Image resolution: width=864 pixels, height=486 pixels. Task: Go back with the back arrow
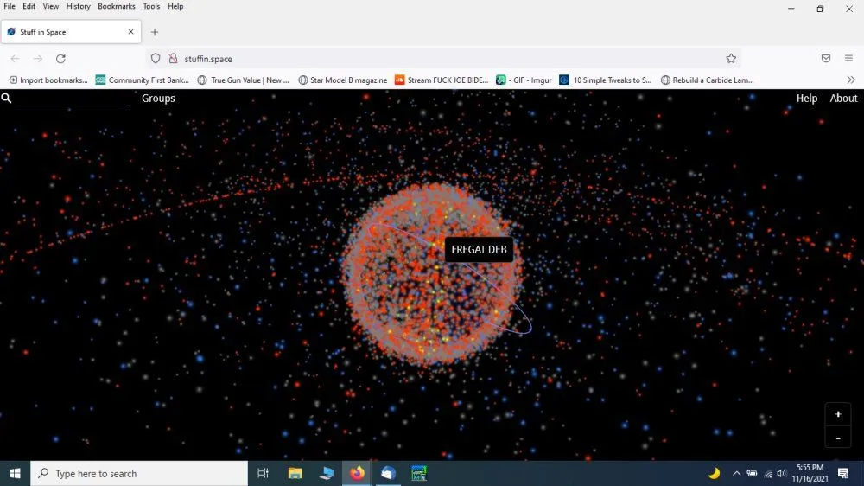point(15,59)
